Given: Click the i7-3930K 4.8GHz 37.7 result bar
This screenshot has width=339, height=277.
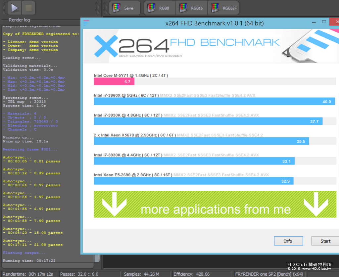Looking at the screenshot, I should pos(208,121).
